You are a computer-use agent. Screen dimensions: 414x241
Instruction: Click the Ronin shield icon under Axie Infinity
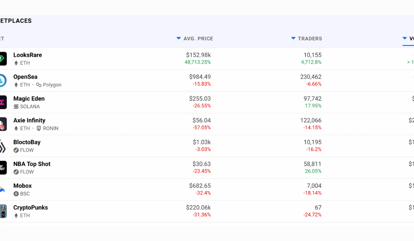click(39, 129)
